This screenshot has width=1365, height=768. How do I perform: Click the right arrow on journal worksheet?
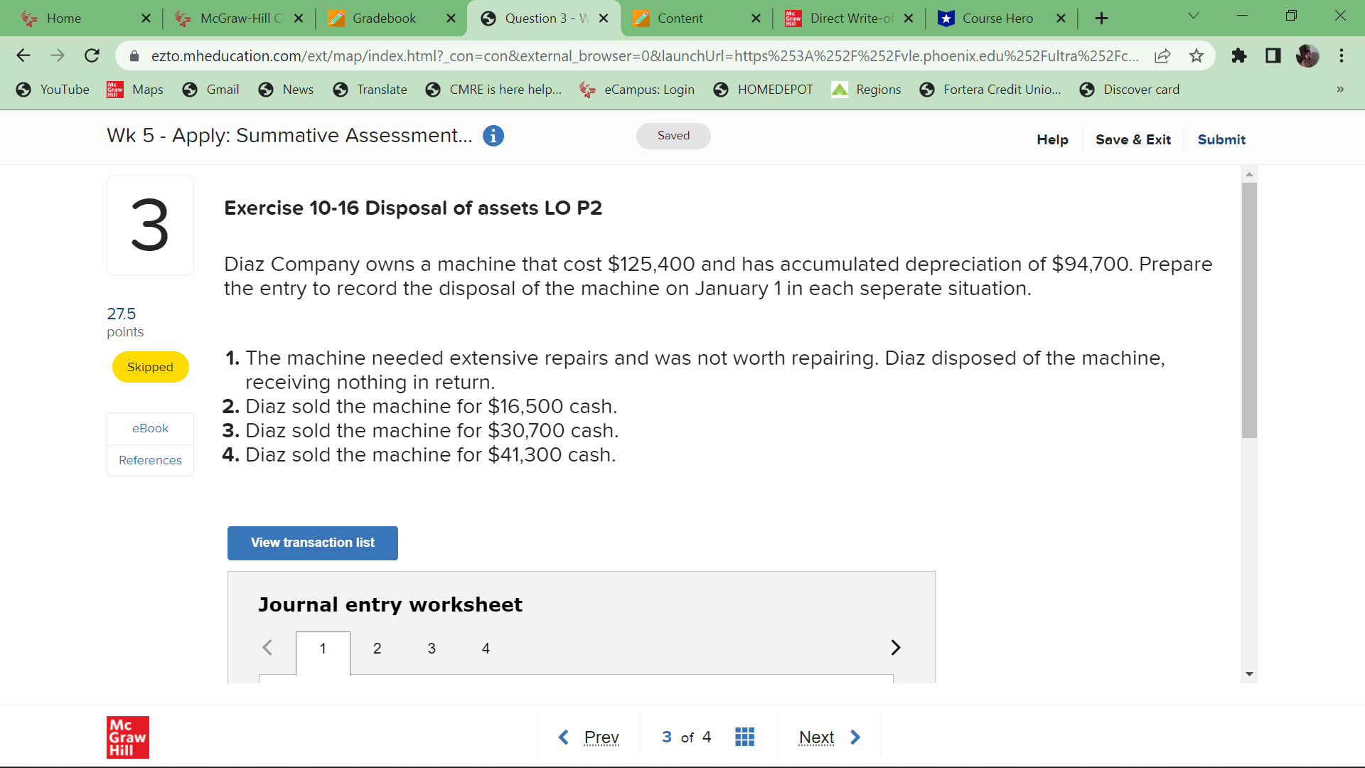click(895, 647)
